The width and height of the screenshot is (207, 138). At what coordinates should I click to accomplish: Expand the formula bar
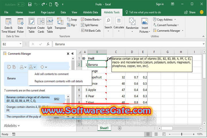(204, 44)
